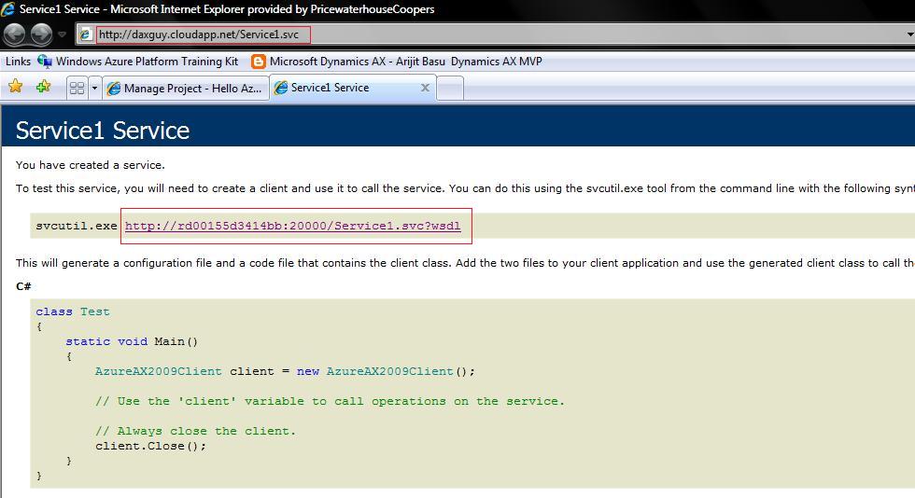This screenshot has width=915, height=498.
Task: Click the svcutil.exe command text
Action: [77, 226]
